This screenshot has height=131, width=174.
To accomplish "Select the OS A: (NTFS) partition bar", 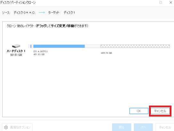I will click(67, 46).
